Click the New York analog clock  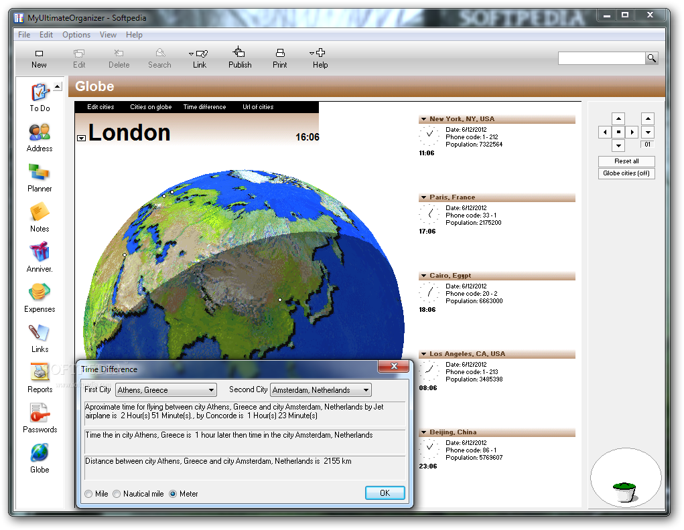[429, 135]
